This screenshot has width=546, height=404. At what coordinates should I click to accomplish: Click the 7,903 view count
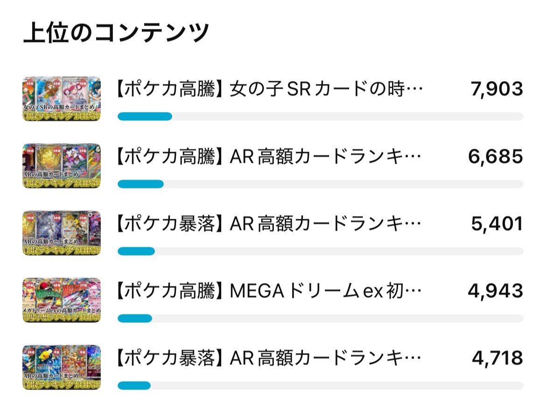[x=497, y=90]
